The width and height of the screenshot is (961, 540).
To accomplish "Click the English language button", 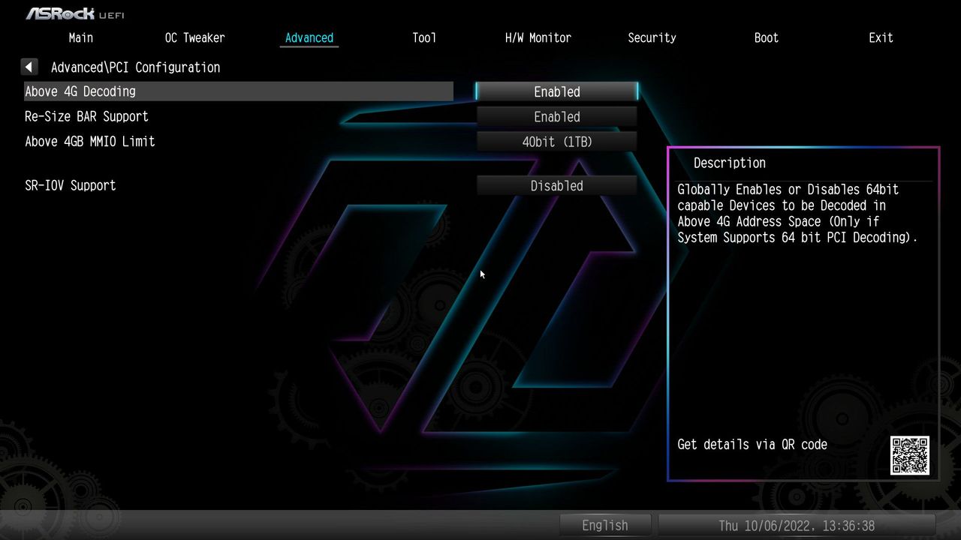I will point(605,525).
